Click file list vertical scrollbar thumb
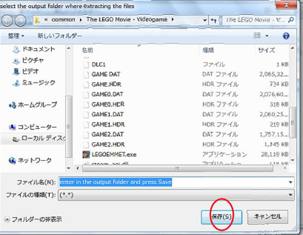Screen dimensions: 303x235 [293, 122]
